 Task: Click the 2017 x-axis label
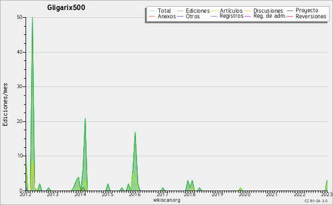pyautogui.click(x=162, y=194)
